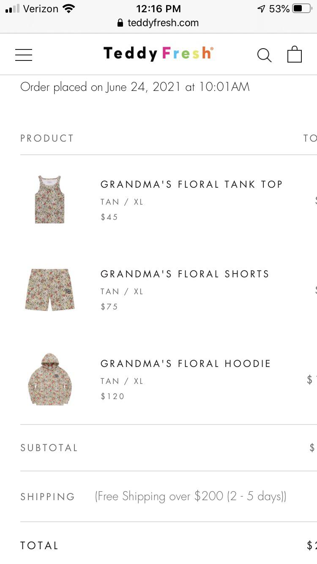
Task: Tap the lock icon beside the URL
Action: coord(120,23)
